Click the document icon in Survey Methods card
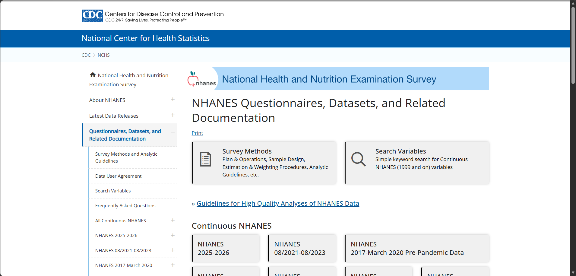 pyautogui.click(x=206, y=159)
